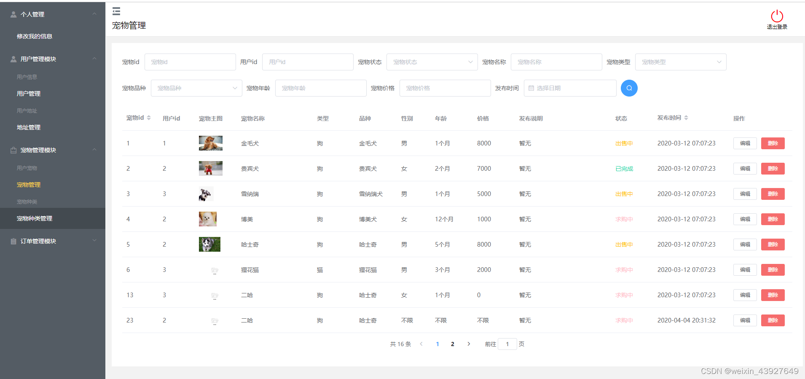Click 出售中 status in row 1
This screenshot has width=805, height=379.
point(624,143)
